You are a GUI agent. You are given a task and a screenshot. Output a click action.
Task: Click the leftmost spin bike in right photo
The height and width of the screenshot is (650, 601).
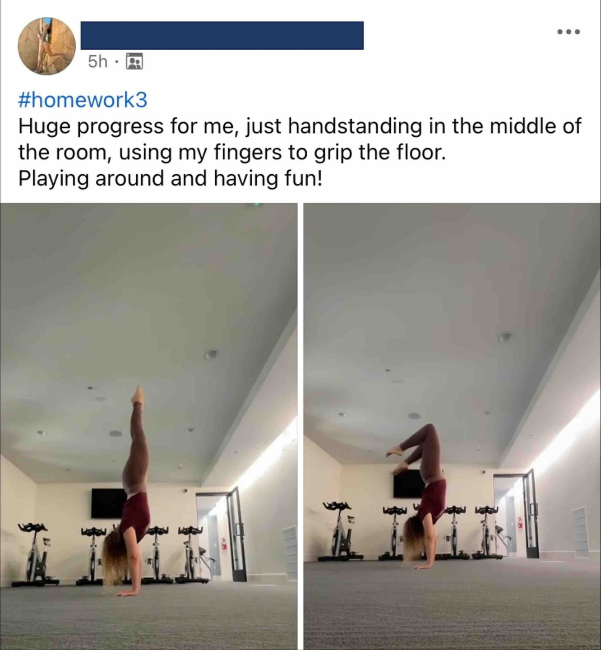[x=341, y=530]
